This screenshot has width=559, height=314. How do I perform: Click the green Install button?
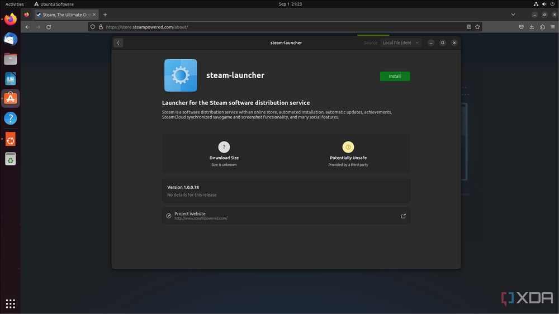(395, 76)
